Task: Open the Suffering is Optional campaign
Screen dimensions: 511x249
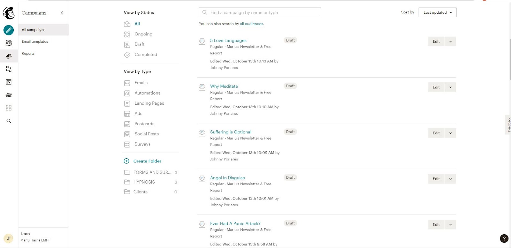Action: pos(231,132)
